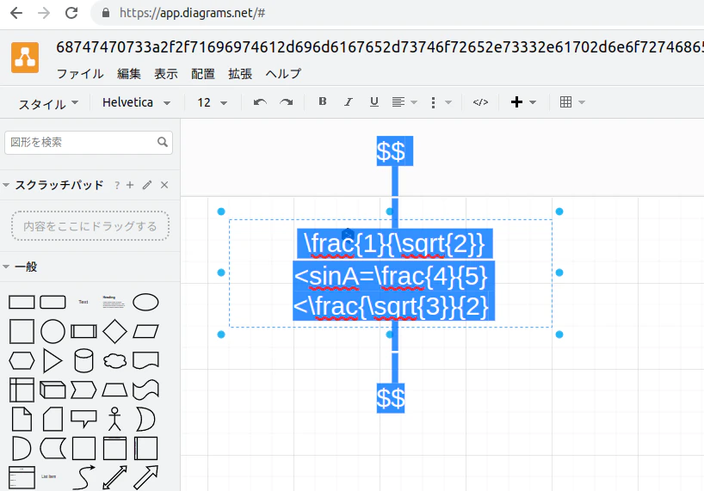The width and height of the screenshot is (704, 491).
Task: Click the scratchpad edit pencil icon
Action: (x=147, y=185)
